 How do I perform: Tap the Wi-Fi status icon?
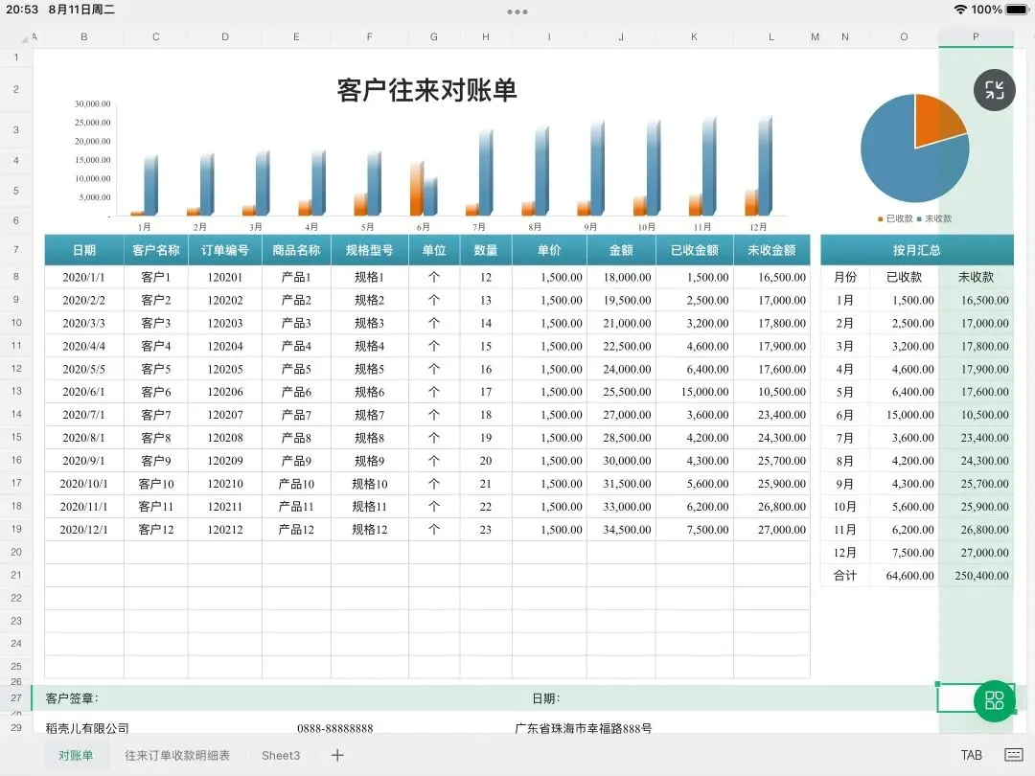click(x=960, y=10)
